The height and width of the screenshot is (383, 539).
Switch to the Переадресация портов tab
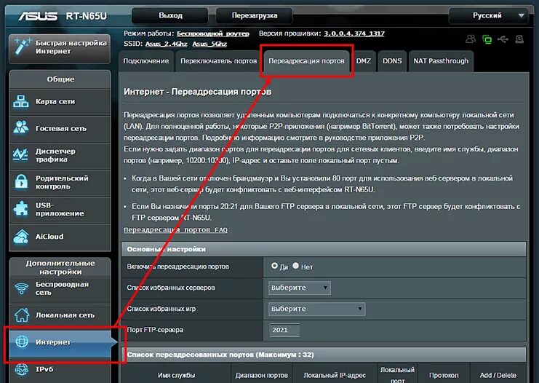[306, 61]
